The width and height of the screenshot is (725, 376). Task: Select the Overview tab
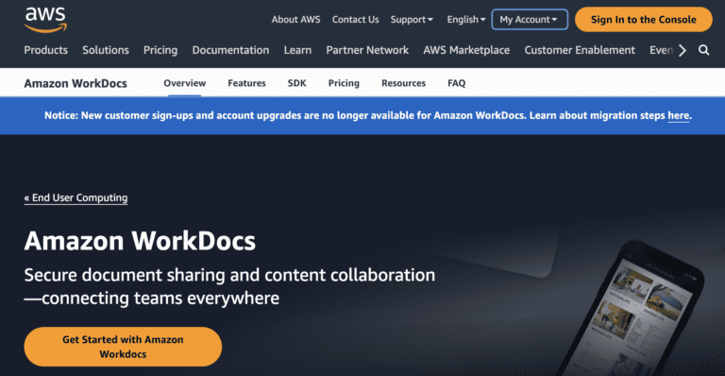184,83
